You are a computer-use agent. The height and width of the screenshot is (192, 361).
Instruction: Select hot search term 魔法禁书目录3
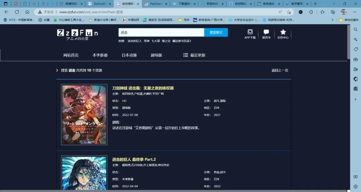182,41
